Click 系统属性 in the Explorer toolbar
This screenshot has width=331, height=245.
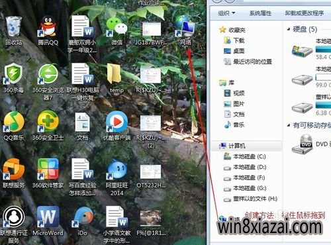[260, 13]
